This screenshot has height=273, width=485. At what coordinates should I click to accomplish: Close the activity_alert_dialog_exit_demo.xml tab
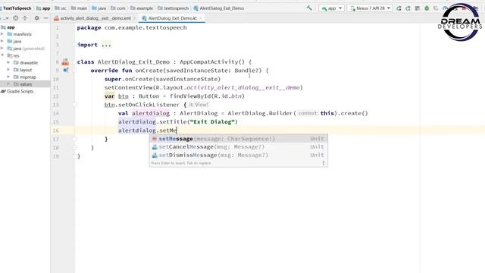pyautogui.click(x=135, y=18)
